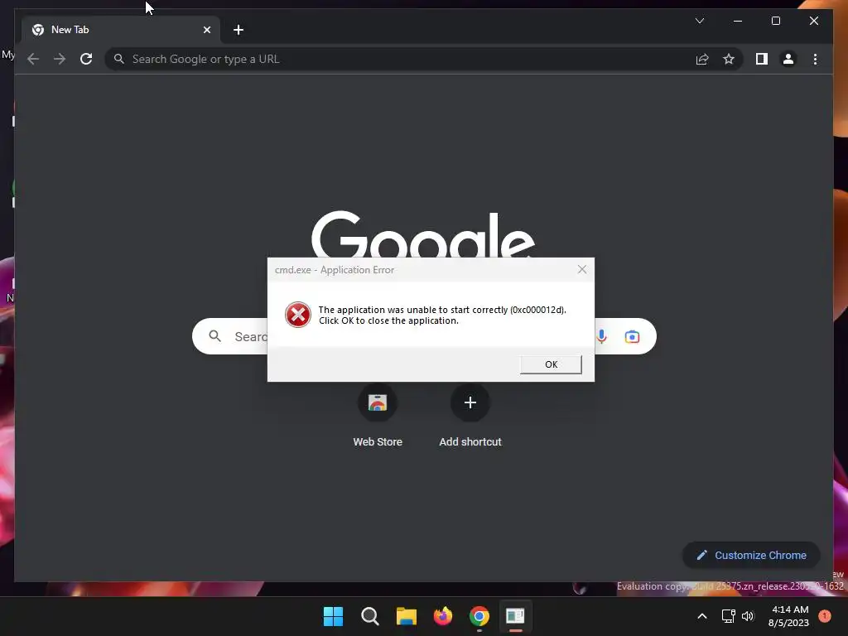Select the New Tab tab

coord(120,30)
